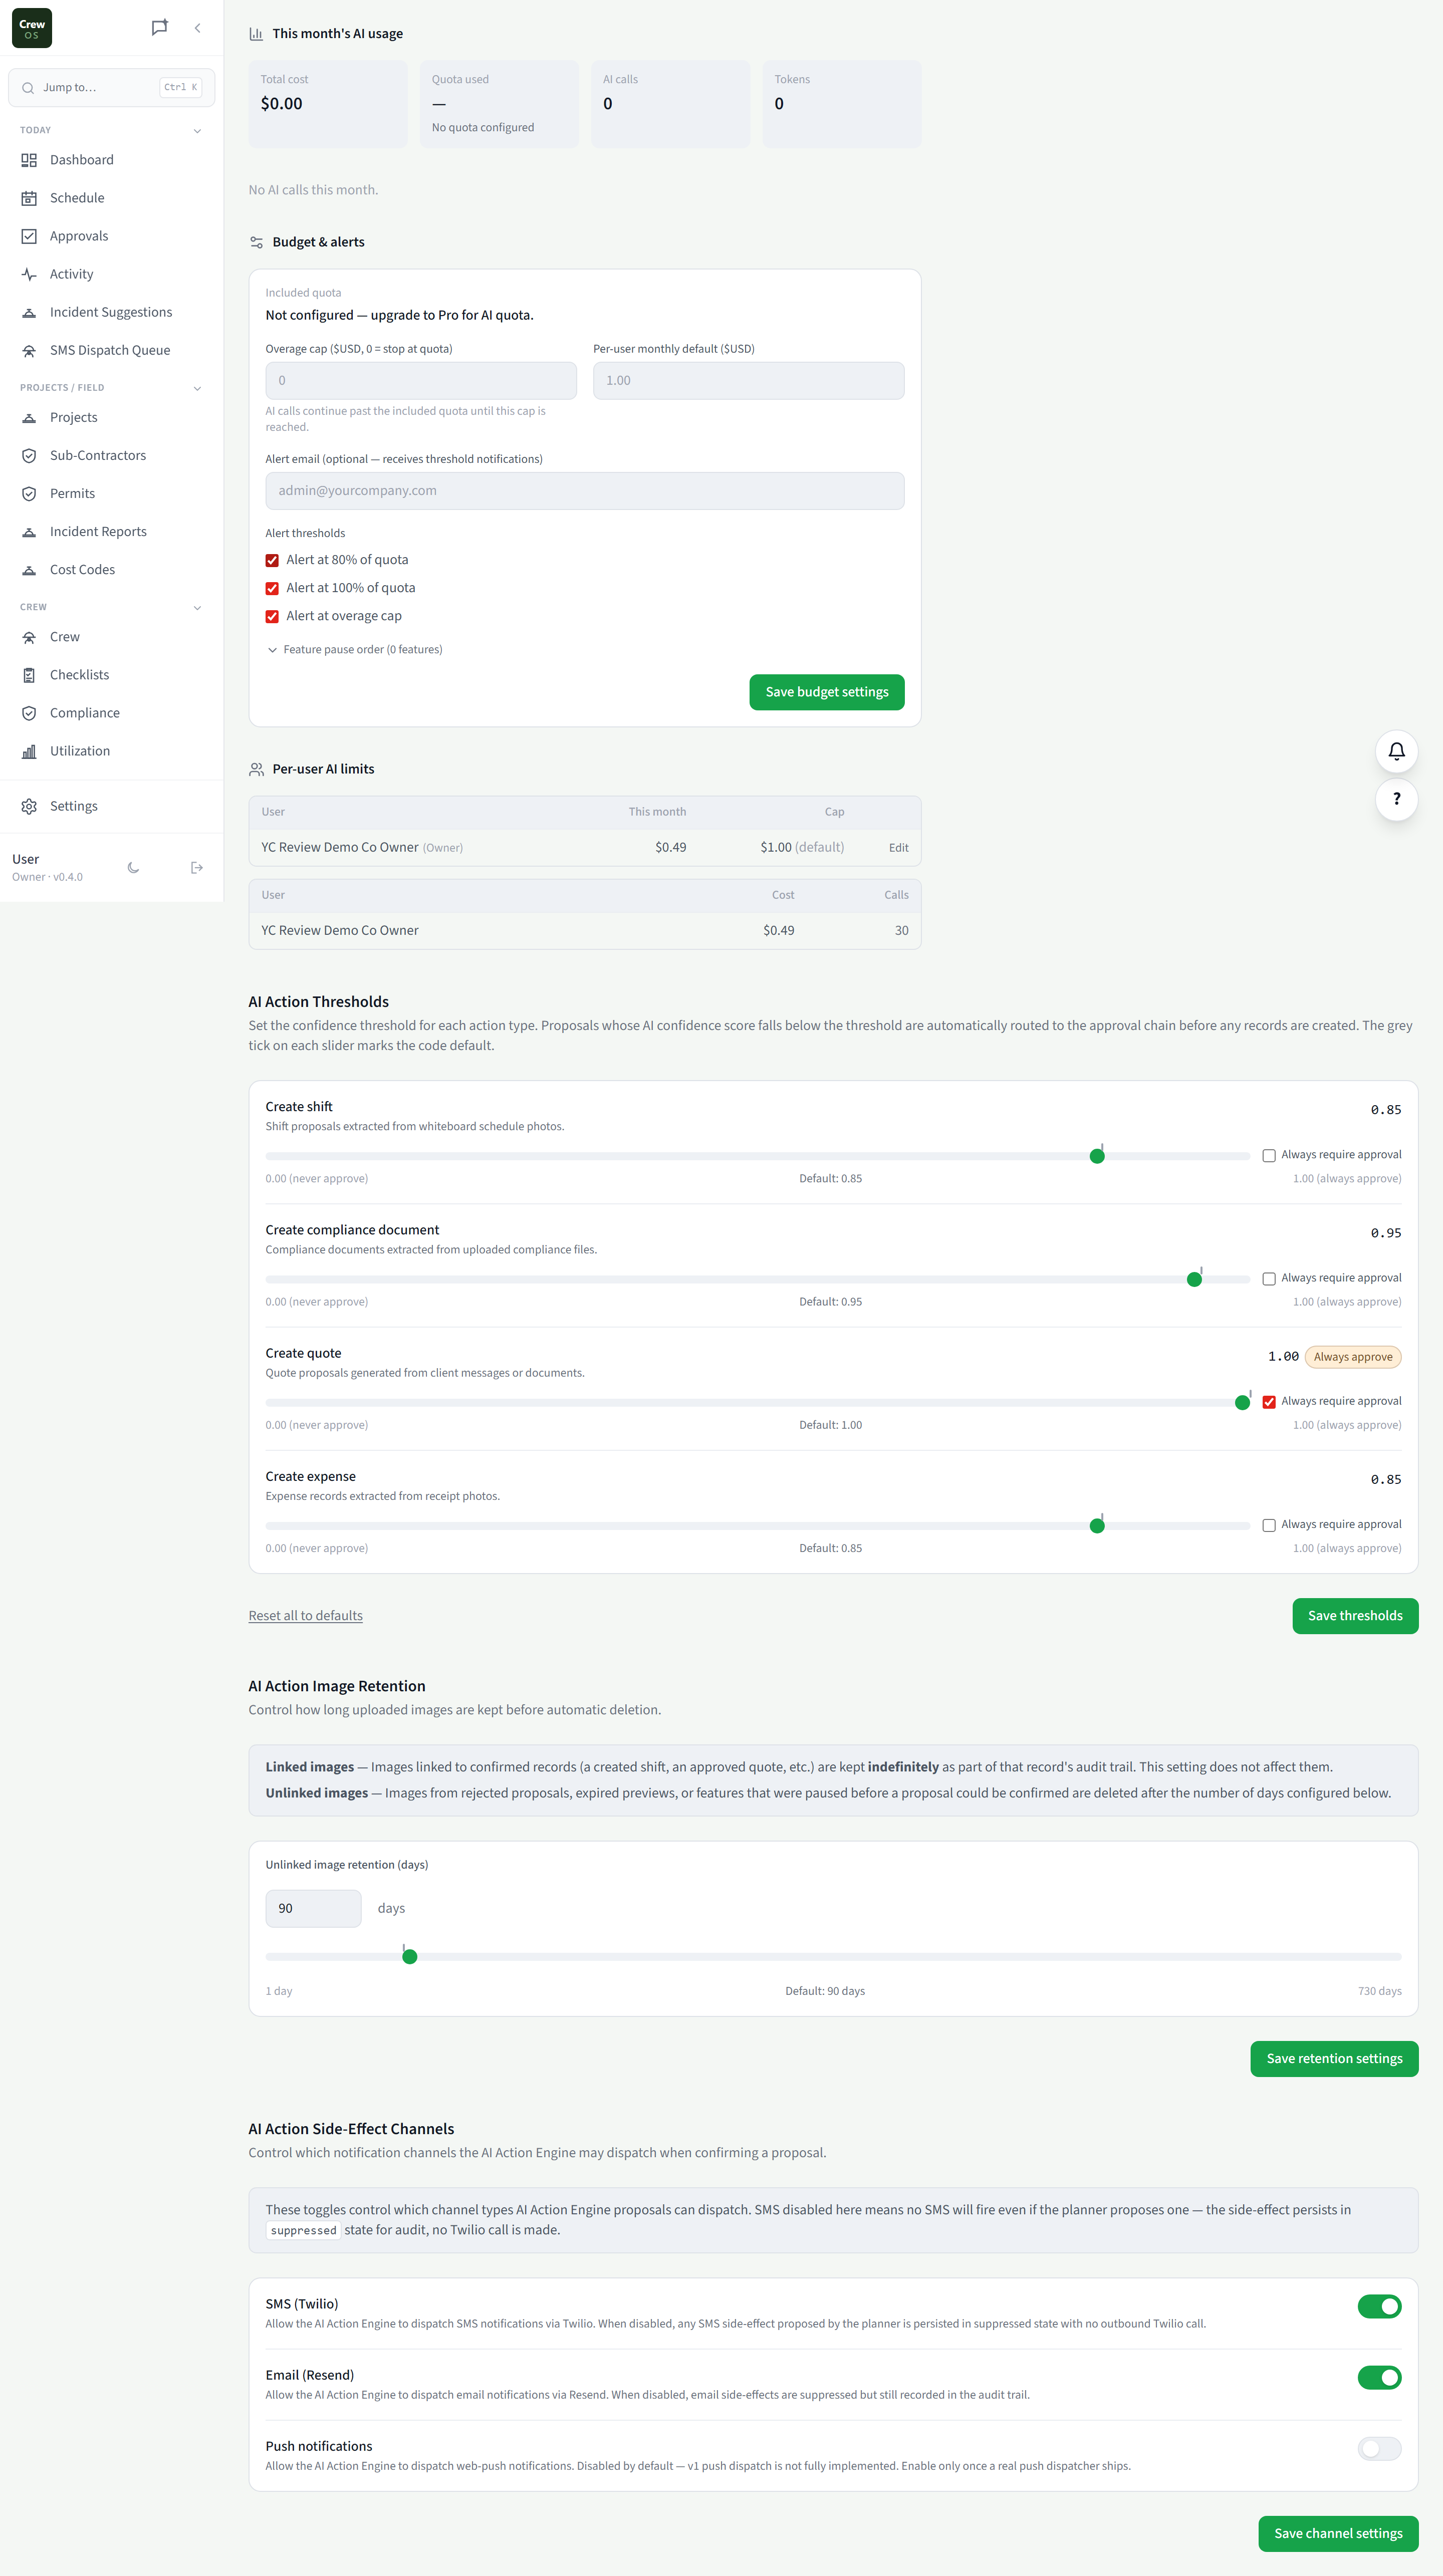Screen dimensions: 1443x2576
Task: Click the Permits shield icon
Action: point(29,493)
